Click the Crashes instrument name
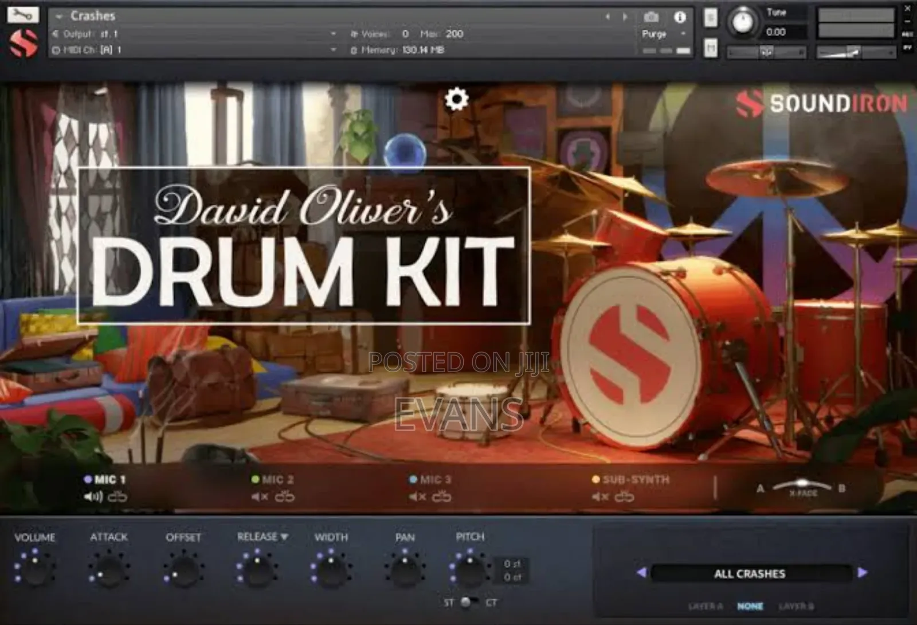The height and width of the screenshot is (625, 917). [x=92, y=16]
